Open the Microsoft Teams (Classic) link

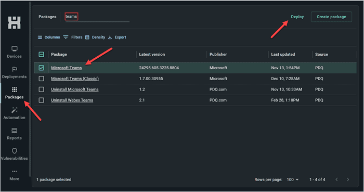point(75,79)
